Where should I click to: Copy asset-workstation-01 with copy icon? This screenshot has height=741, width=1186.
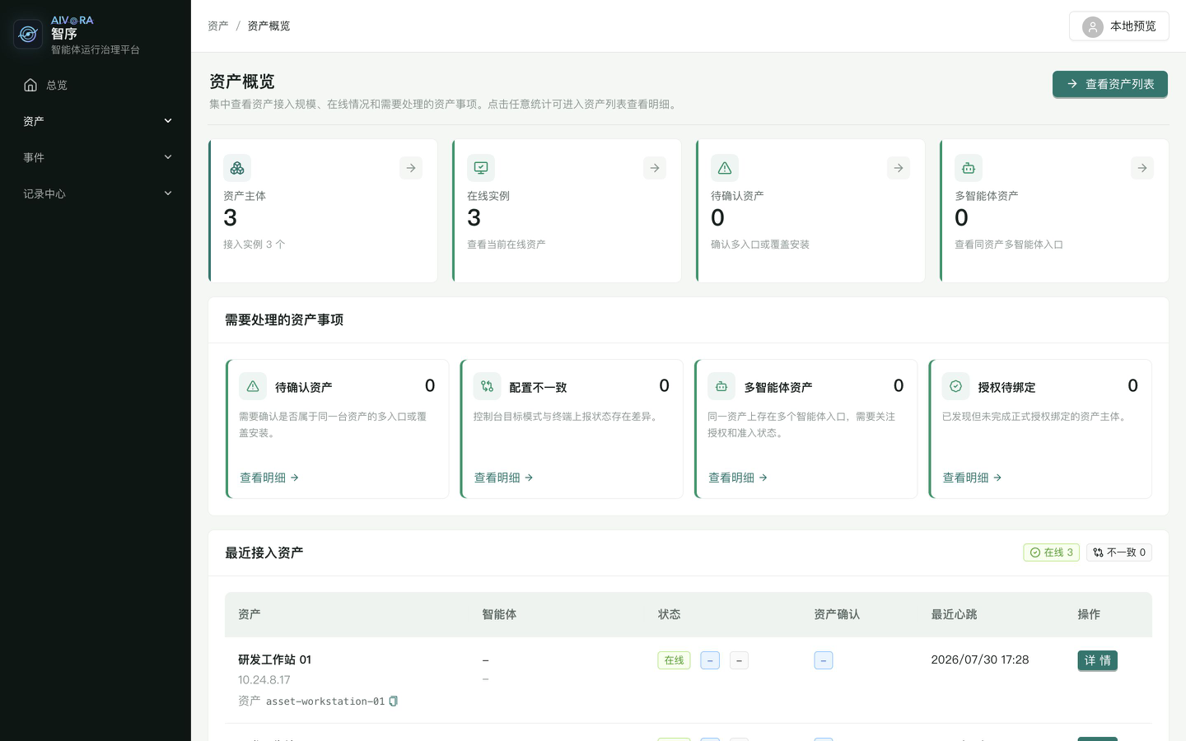[394, 701]
